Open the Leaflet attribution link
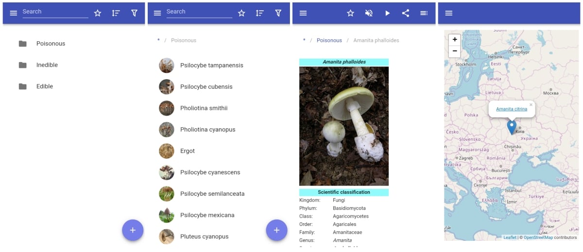The height and width of the screenshot is (252, 583). (x=510, y=237)
